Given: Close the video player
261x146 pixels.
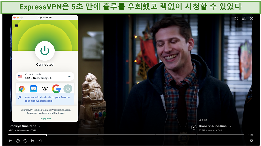Looking at the screenshot, I should click(x=251, y=18).
